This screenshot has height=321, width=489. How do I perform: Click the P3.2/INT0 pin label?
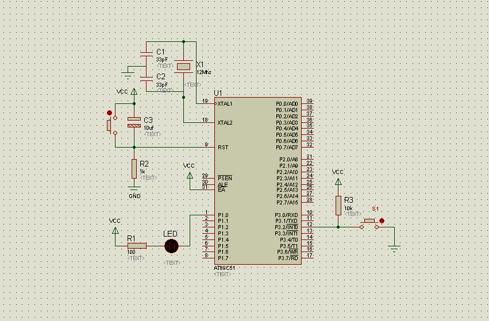coord(286,227)
